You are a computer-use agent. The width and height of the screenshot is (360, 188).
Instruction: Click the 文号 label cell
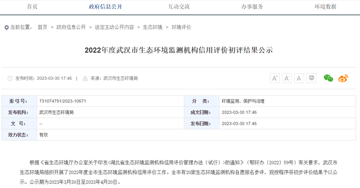[x=19, y=123]
